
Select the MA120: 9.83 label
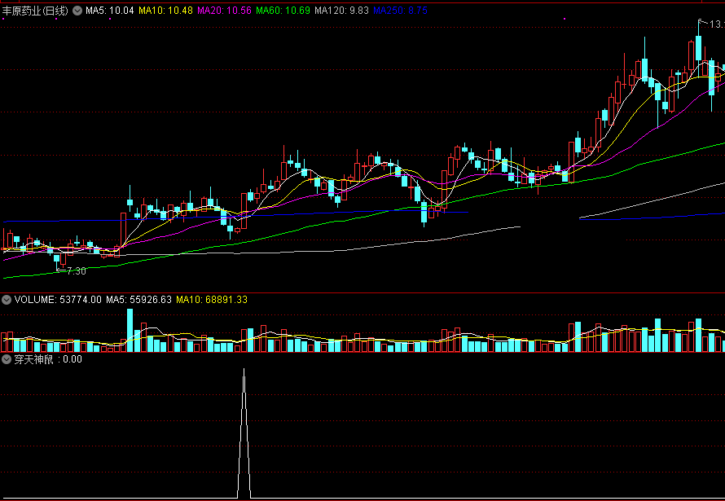tap(341, 11)
